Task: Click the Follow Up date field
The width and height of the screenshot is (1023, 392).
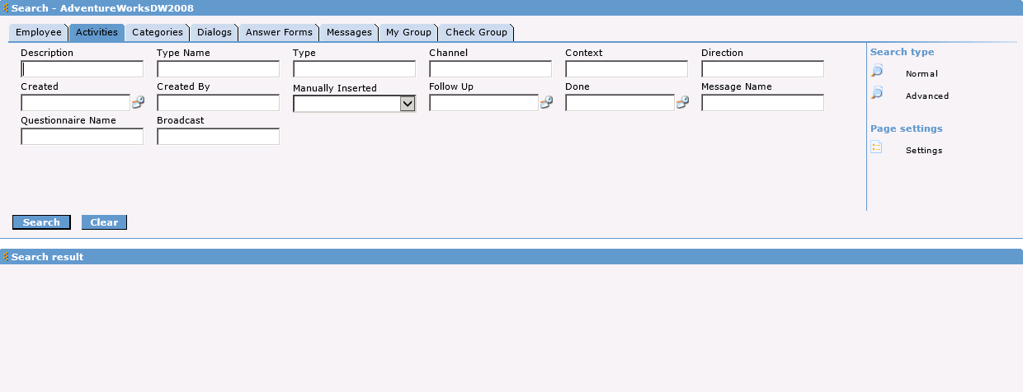Action: [x=483, y=103]
